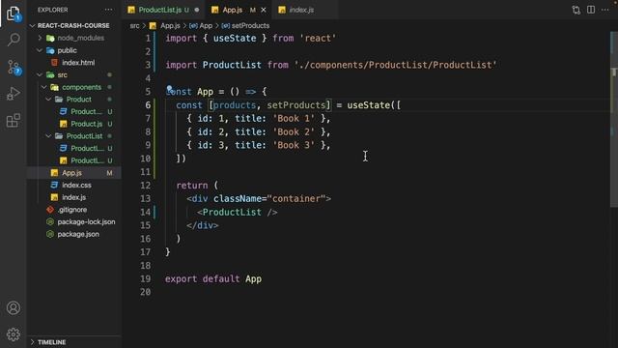
Task: Click the className="container" attribute
Action: [269, 199]
